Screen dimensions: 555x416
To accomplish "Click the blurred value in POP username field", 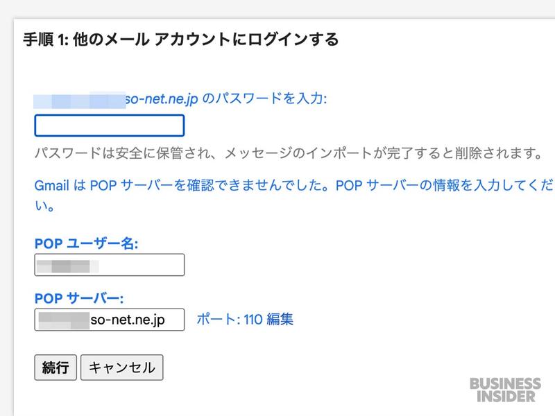I will [x=67, y=266].
